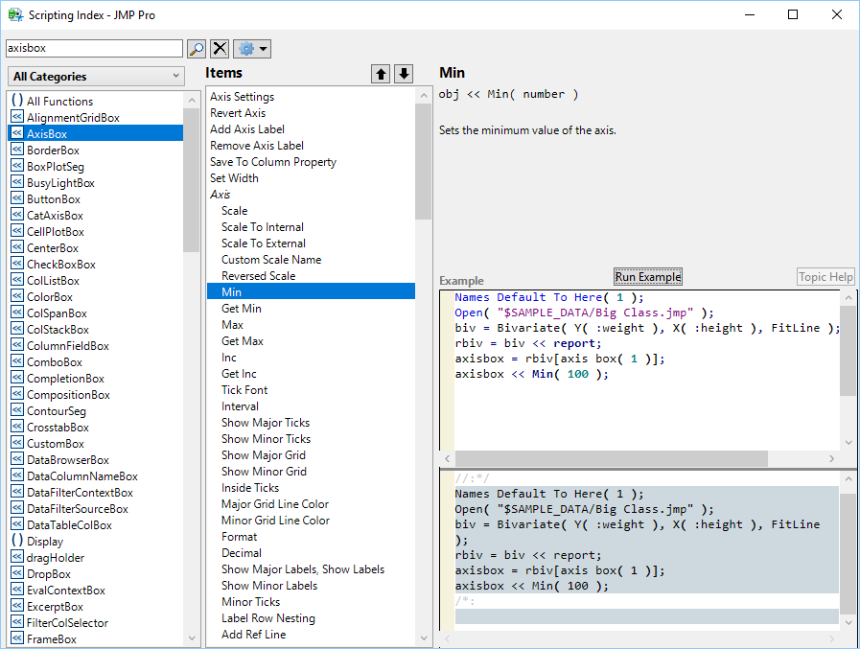860x649 pixels.
Task: Click the category list scroll-down arrow
Action: click(192, 638)
